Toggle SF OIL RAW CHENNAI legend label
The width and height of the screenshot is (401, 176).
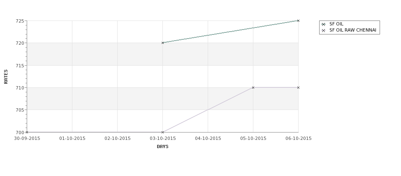click(352, 30)
